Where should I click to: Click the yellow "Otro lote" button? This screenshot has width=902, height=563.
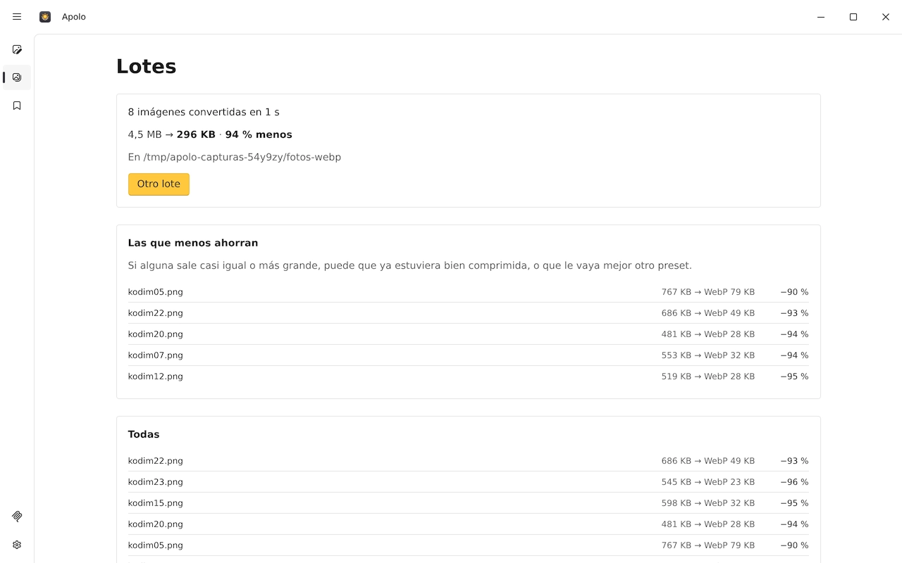(159, 184)
